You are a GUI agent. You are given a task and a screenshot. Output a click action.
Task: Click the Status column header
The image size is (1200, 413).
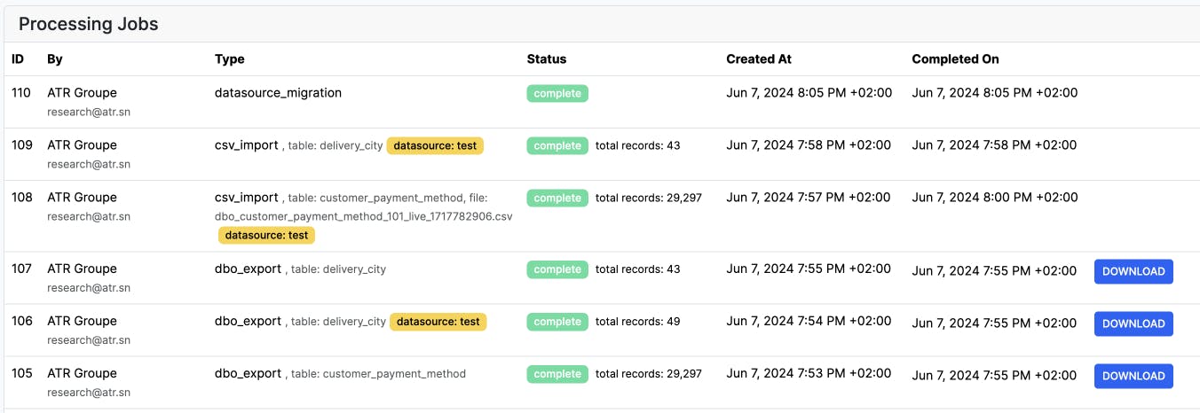pos(546,59)
